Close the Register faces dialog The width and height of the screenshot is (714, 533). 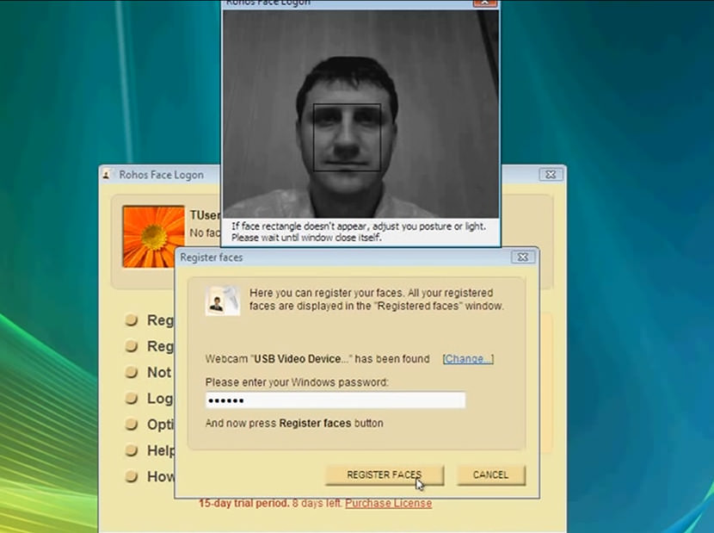tap(523, 257)
